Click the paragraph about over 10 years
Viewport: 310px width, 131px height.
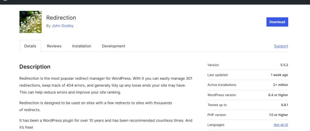[x=106, y=124]
